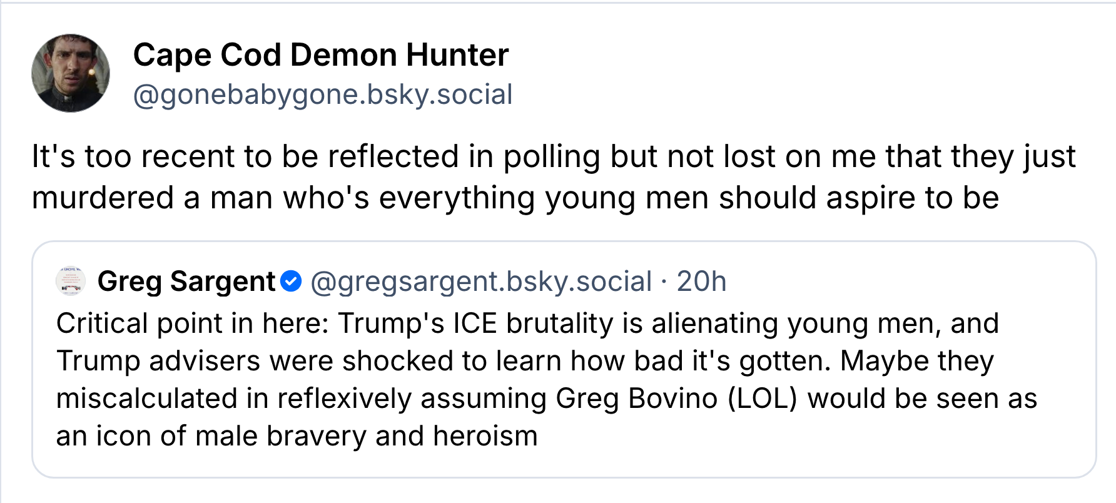Image resolution: width=1116 pixels, height=503 pixels.
Task: Click the 20h timestamp on quoted post
Action: coord(701,282)
